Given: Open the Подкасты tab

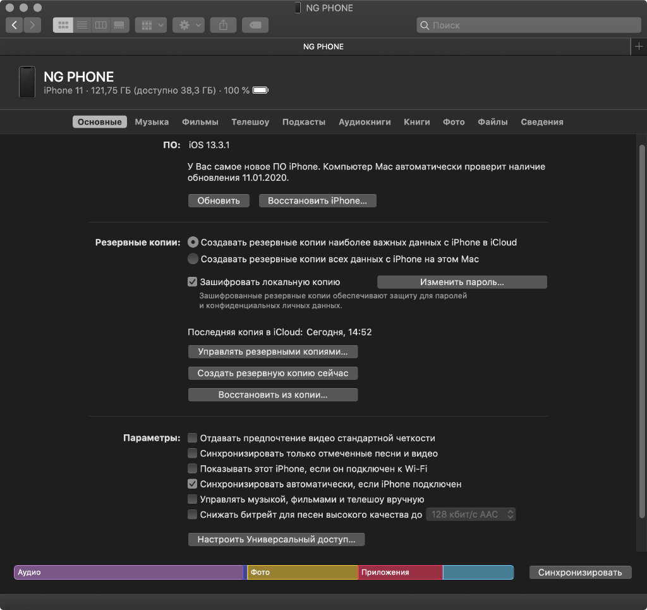Looking at the screenshot, I should [304, 122].
